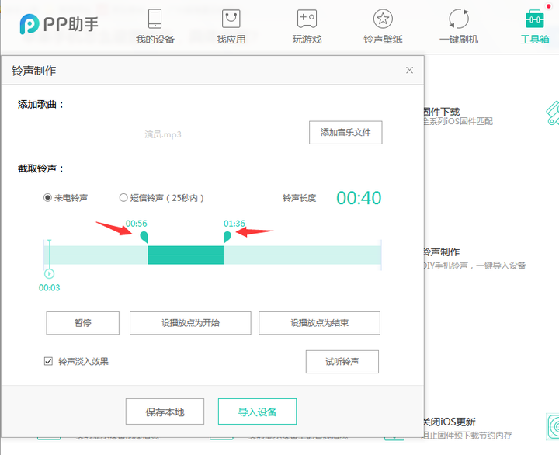Open 工具箱 via its toolbox icon
This screenshot has width=559, height=455.
click(534, 19)
